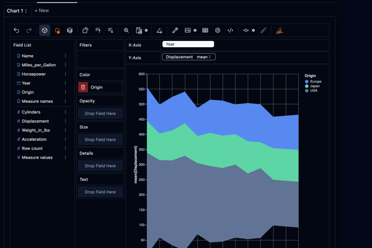Undo the last chart change
The height and width of the screenshot is (248, 372).
coord(16,30)
